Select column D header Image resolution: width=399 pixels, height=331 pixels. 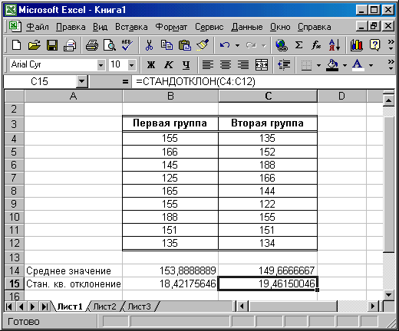(341, 97)
